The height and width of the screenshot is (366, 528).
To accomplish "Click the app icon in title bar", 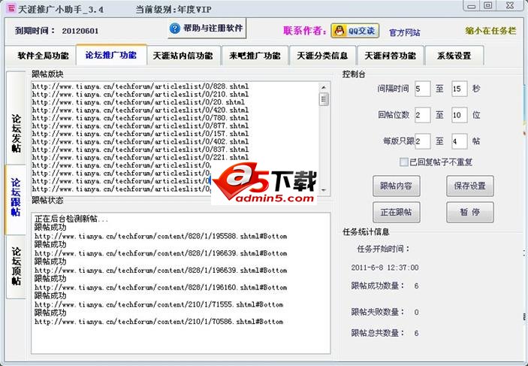I will [11, 8].
